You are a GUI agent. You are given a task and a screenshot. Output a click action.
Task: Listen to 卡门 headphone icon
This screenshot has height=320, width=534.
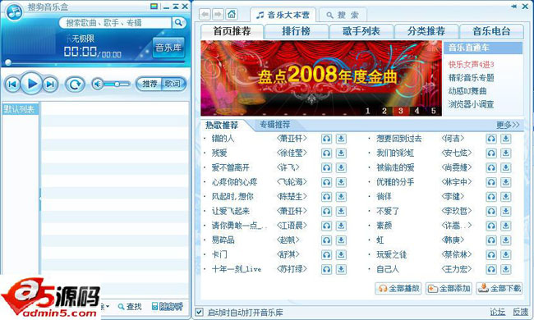pyautogui.click(x=326, y=254)
